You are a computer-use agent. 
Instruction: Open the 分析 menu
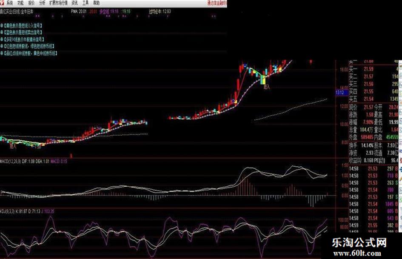(42, 3)
